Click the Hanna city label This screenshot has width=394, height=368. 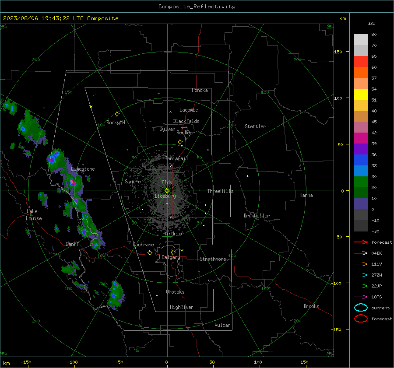(x=306, y=195)
